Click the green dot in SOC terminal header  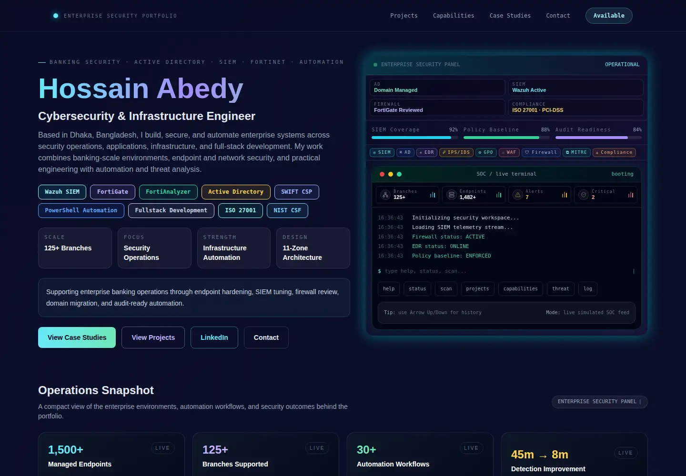point(399,174)
